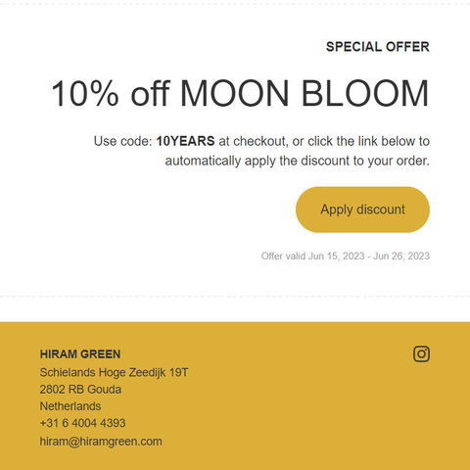Click the 10% off text in headline

coord(111,93)
